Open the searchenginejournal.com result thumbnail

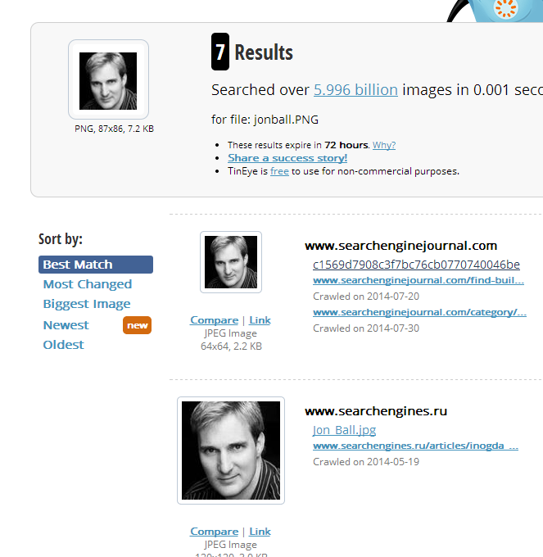(231, 262)
